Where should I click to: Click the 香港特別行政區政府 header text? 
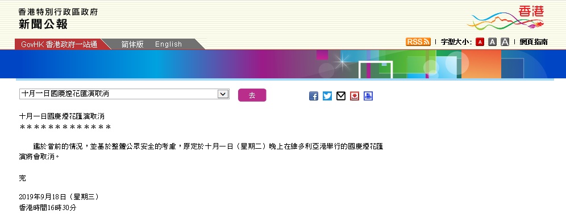(58, 12)
